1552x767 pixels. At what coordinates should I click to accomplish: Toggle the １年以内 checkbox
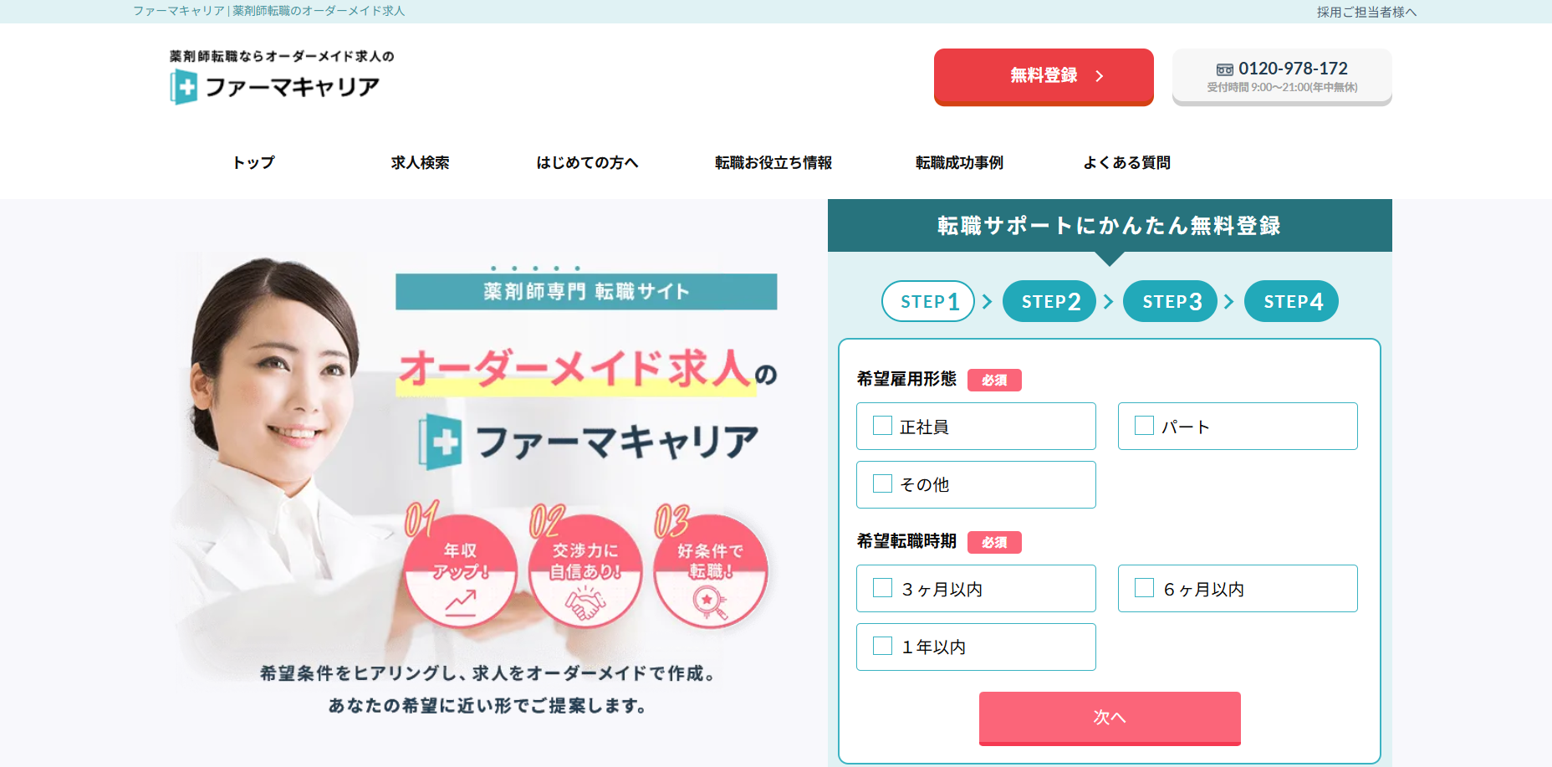(882, 646)
